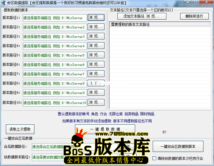Viewport: 214px width, 166px height.
Task: Click the 版本路径5 input field
Action: pos(55,55)
